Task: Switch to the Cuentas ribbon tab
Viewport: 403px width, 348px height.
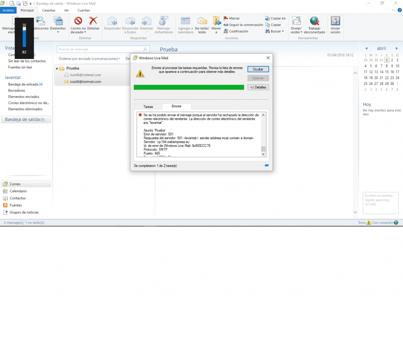Action: (84, 10)
